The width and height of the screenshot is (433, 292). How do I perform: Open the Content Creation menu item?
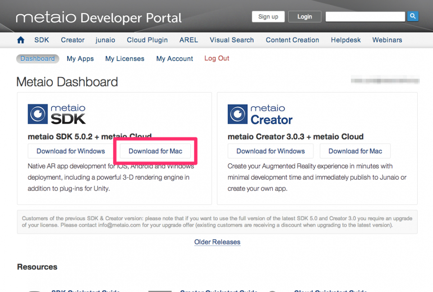coord(292,40)
